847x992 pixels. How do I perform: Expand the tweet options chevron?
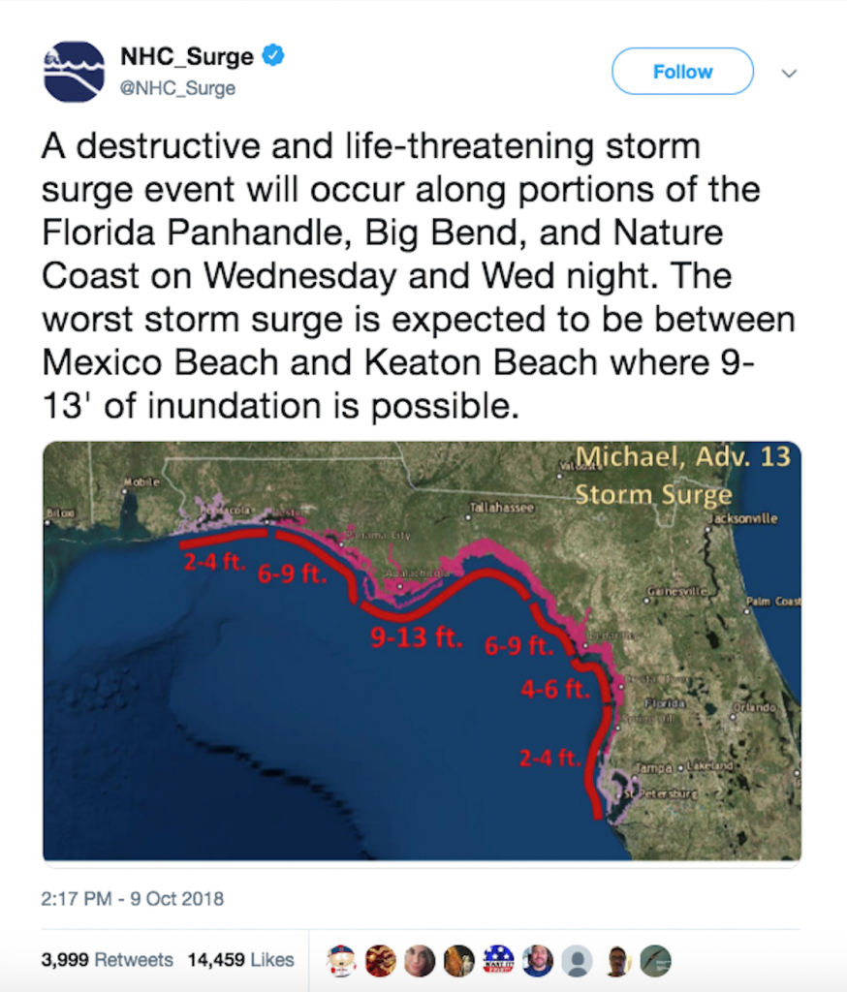tap(789, 73)
